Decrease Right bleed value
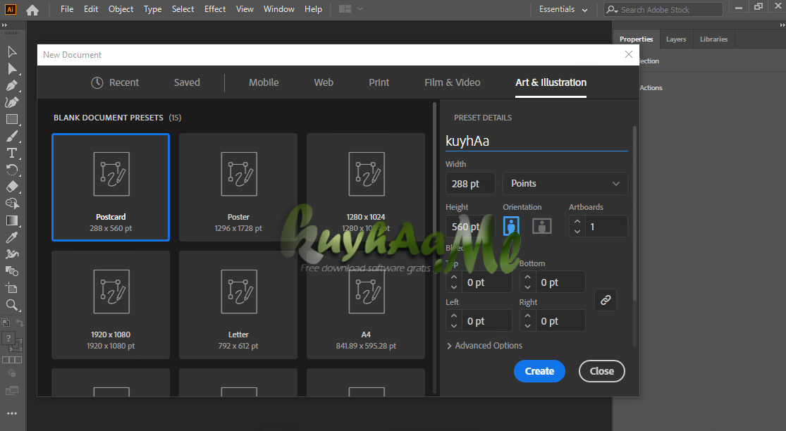This screenshot has height=431, width=786. [x=527, y=326]
